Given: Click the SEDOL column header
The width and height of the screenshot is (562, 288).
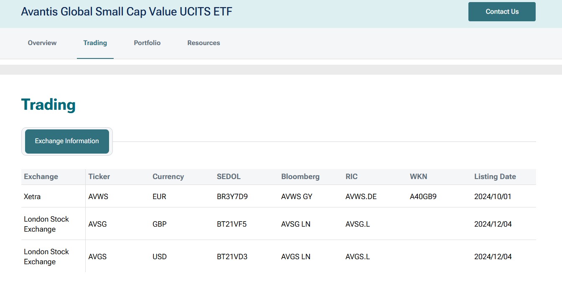Looking at the screenshot, I should coord(229,177).
